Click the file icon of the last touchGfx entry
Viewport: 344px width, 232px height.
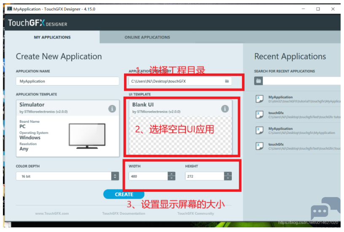click(260, 146)
